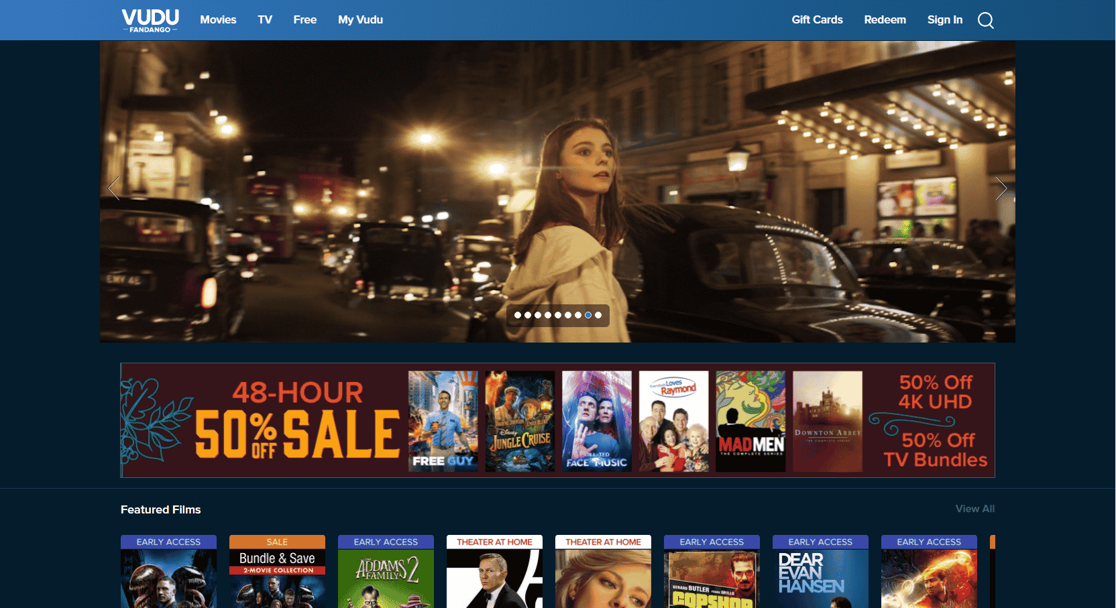Select the seventh carousel pagination dot

tap(578, 315)
